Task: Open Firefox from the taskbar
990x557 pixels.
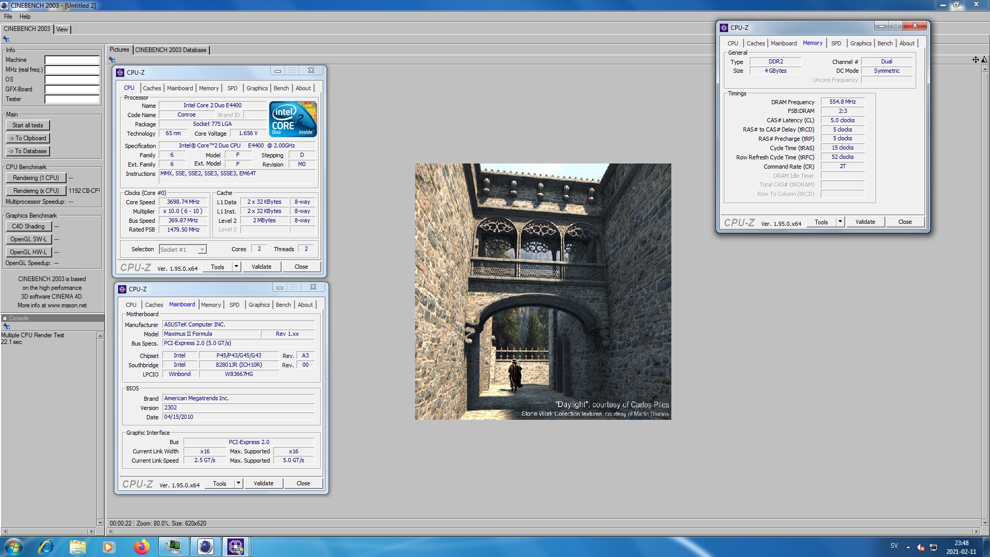Action: (x=141, y=547)
